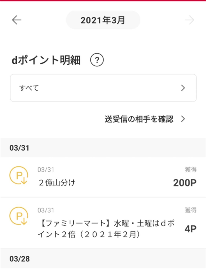Tap the 獲得 label above 4P

click(x=191, y=210)
